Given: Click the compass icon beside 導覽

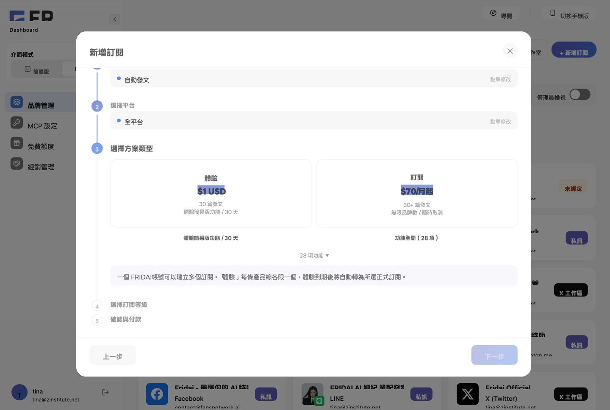Looking at the screenshot, I should (493, 13).
